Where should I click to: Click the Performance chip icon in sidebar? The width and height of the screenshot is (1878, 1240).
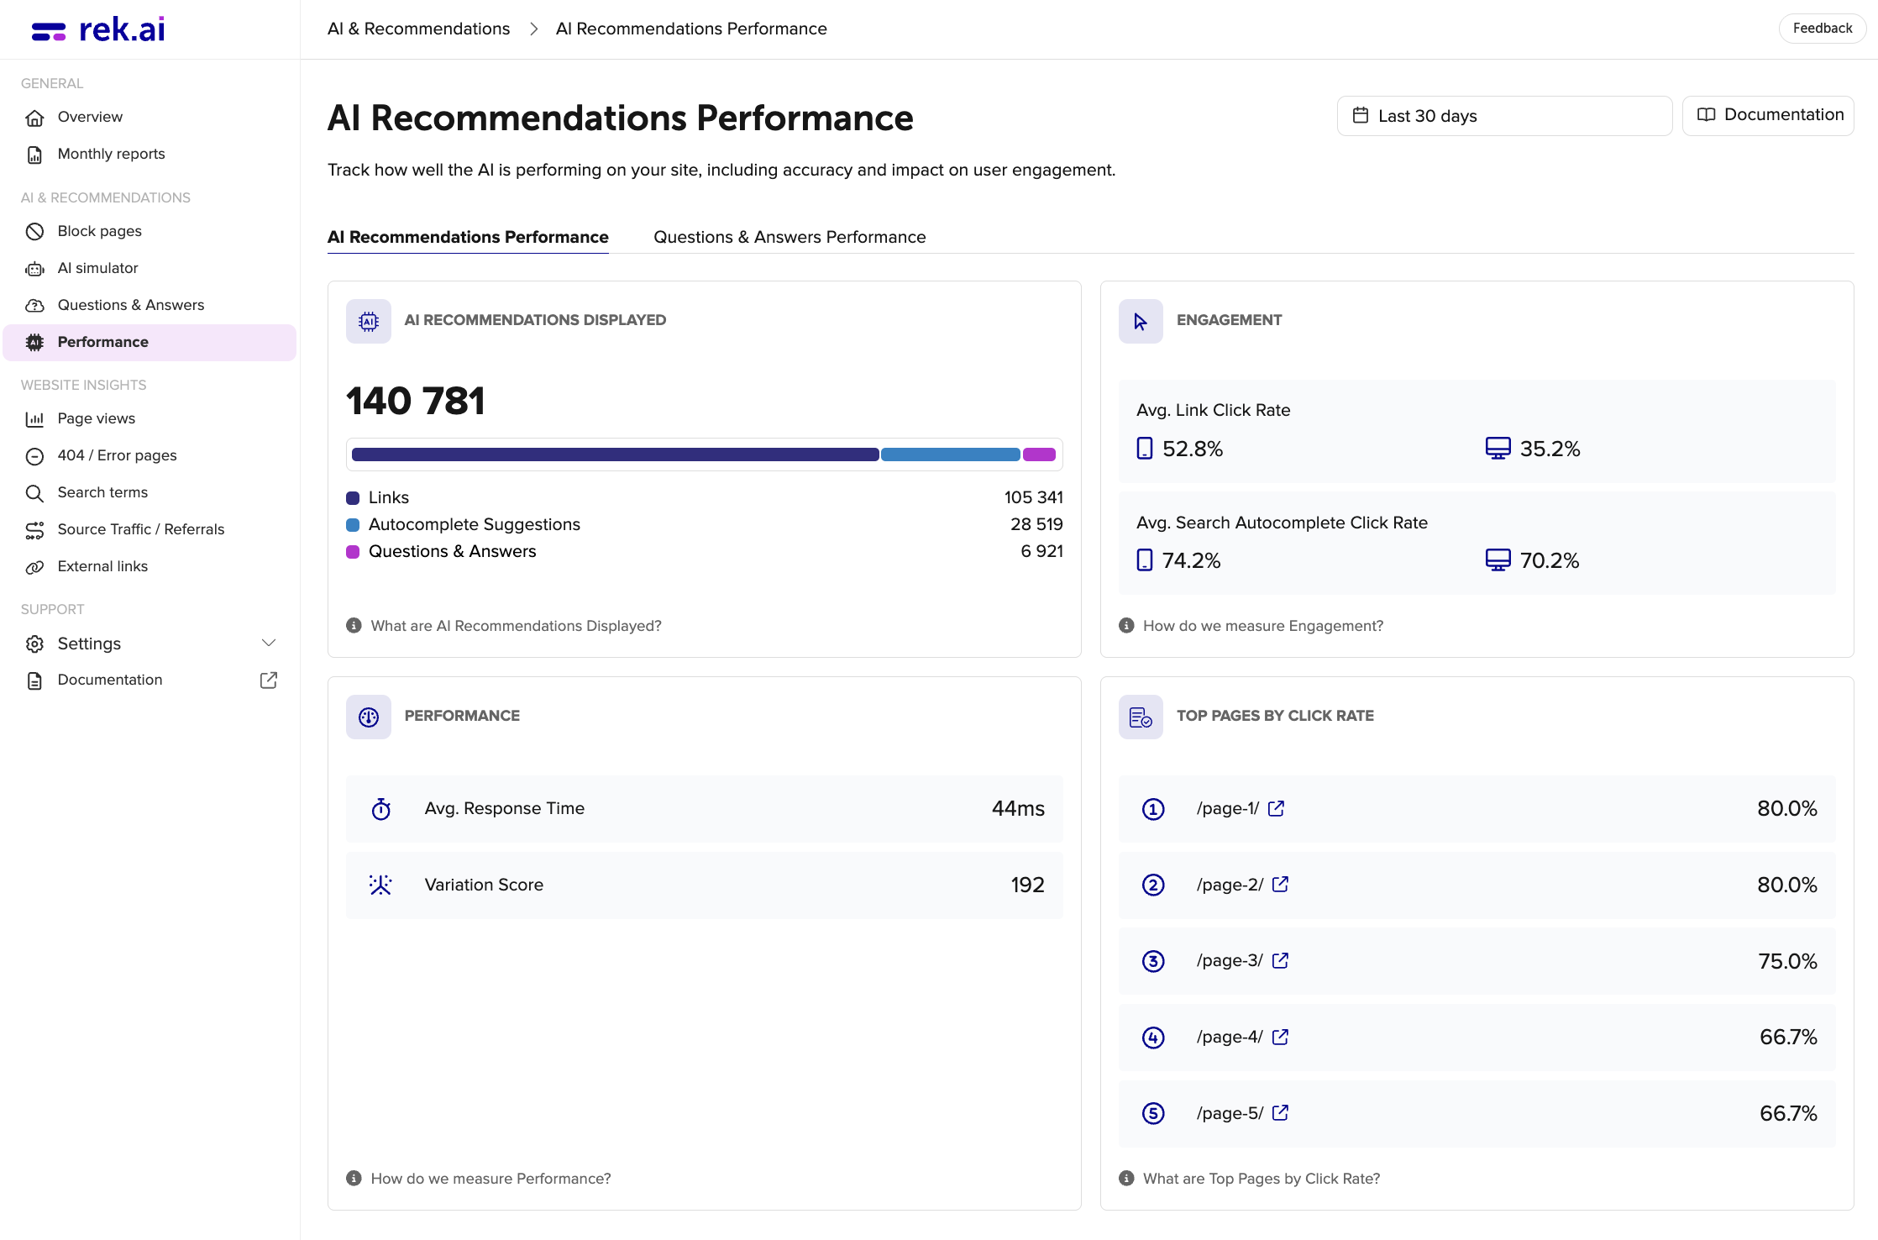(34, 343)
